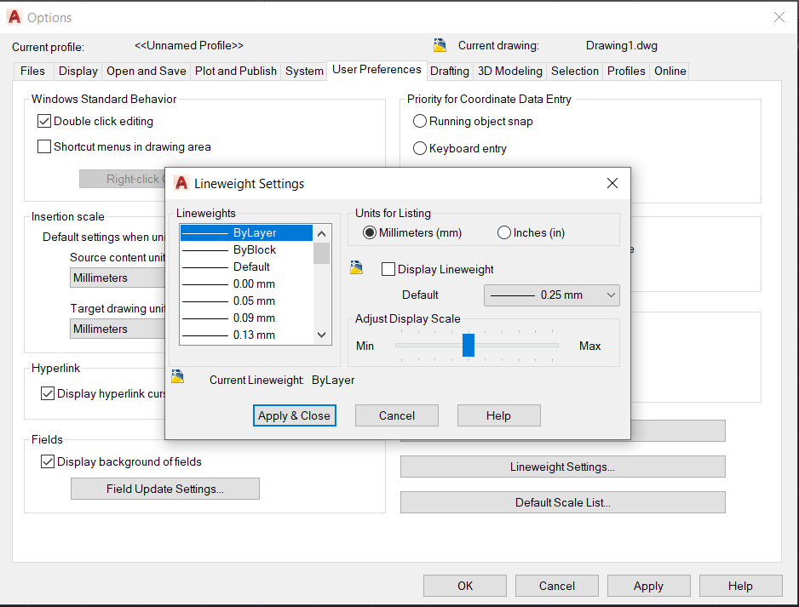The height and width of the screenshot is (607, 799).
Task: Select the User Preferences tab
Action: [x=377, y=70]
